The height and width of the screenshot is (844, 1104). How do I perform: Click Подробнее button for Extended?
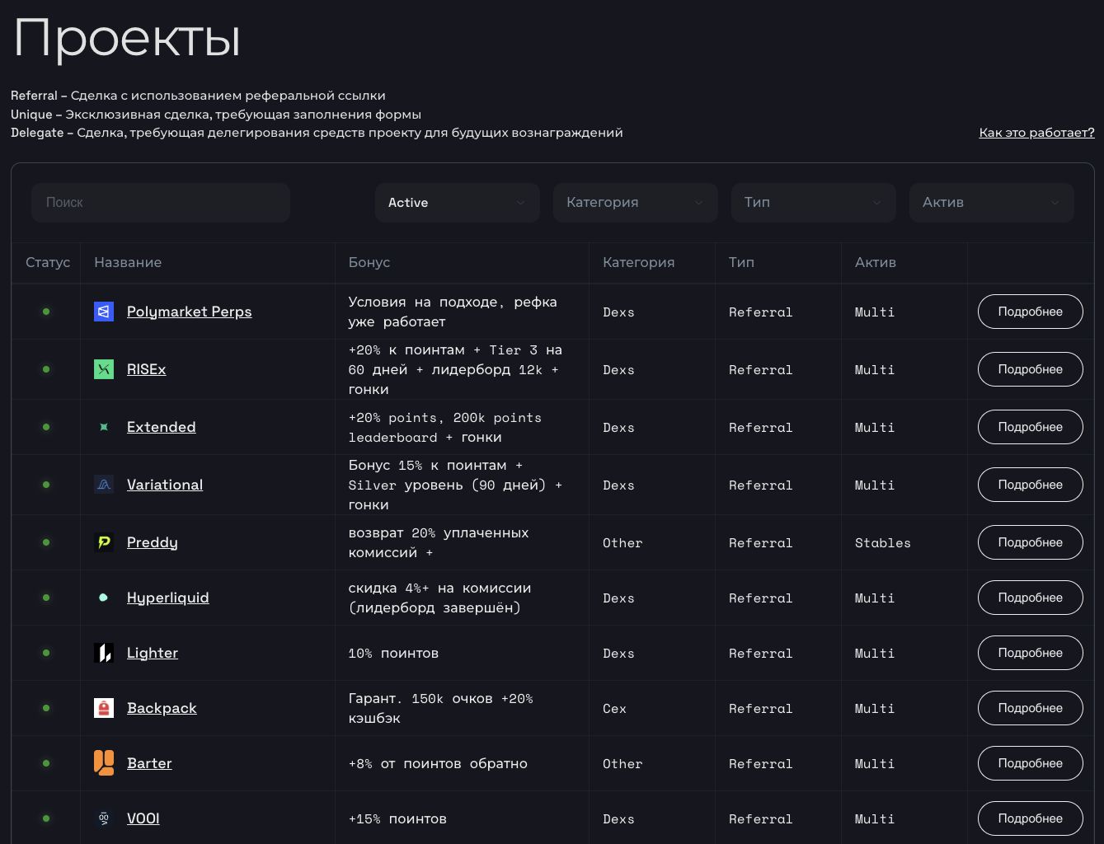click(1031, 427)
